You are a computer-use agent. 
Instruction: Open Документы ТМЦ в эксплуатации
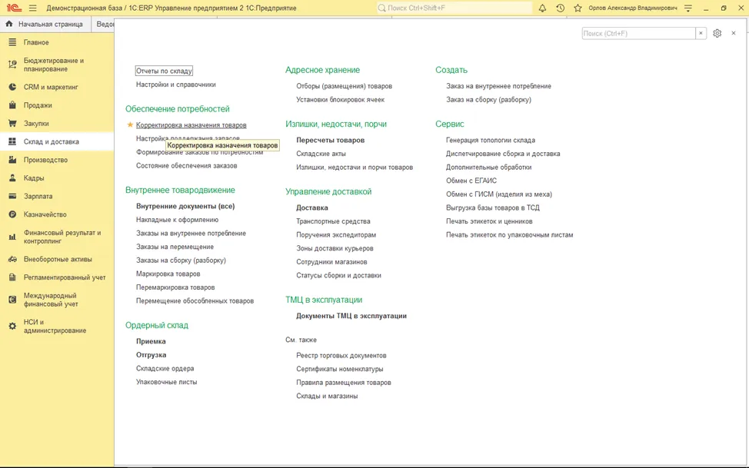tap(351, 316)
